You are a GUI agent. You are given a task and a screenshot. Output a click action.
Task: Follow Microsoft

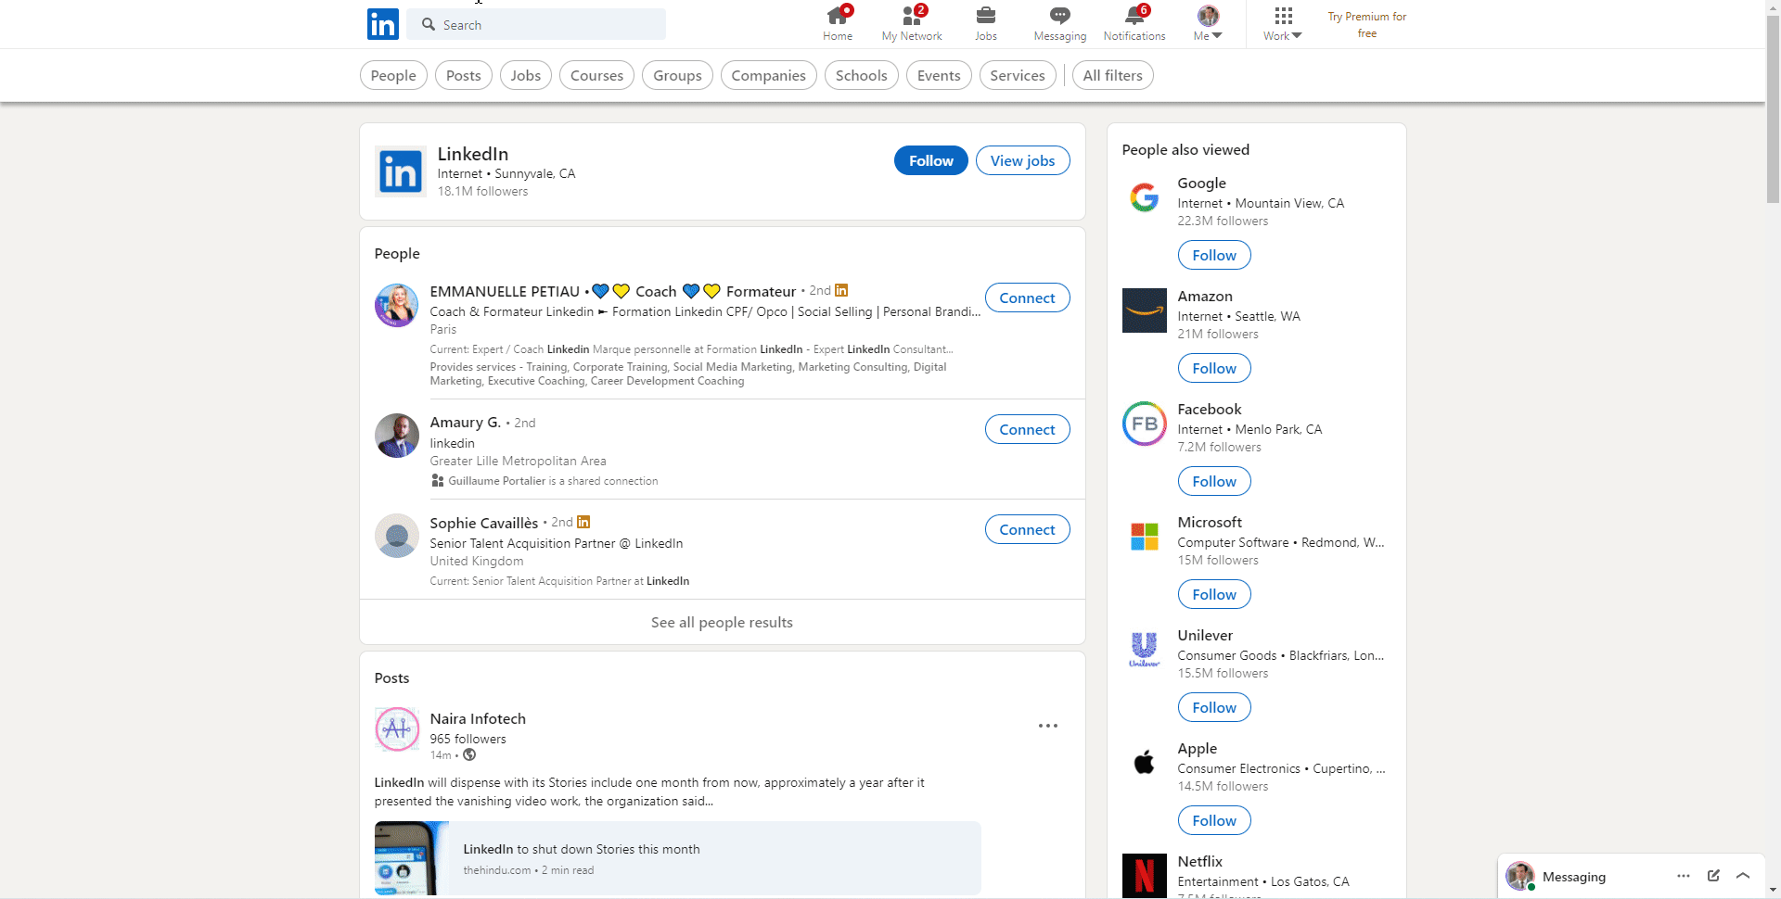tap(1214, 594)
